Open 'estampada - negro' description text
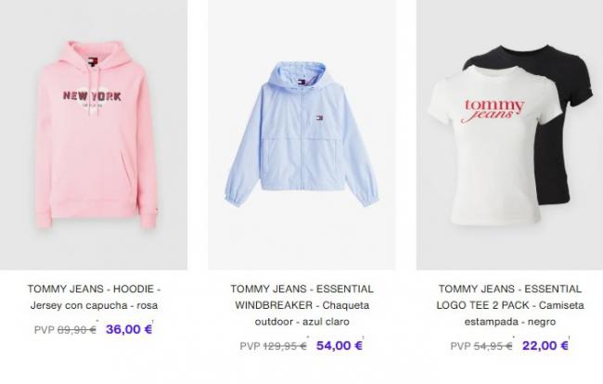The image size is (603, 384). pyautogui.click(x=510, y=321)
